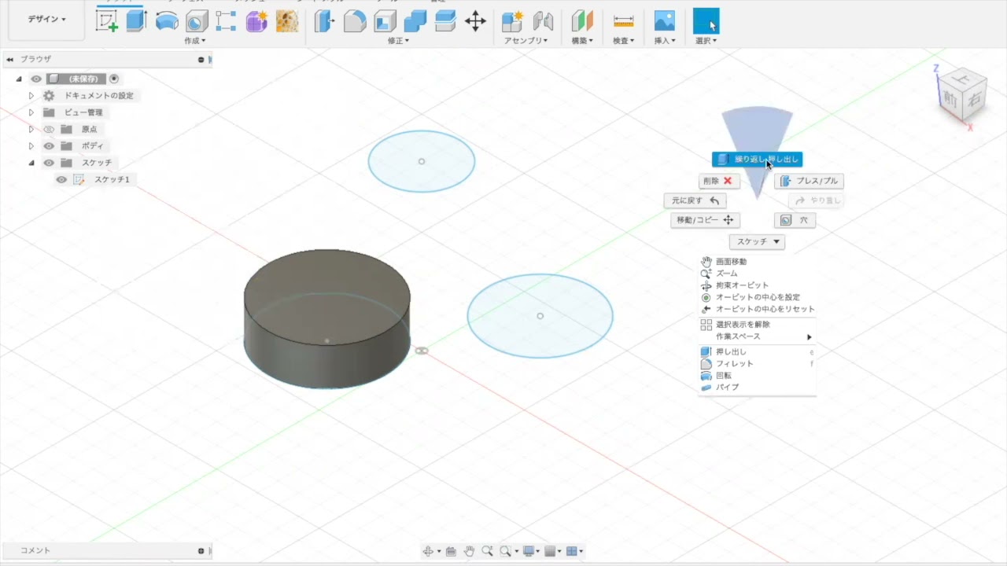
Task: Select the Offset Face tool
Action: click(445, 21)
